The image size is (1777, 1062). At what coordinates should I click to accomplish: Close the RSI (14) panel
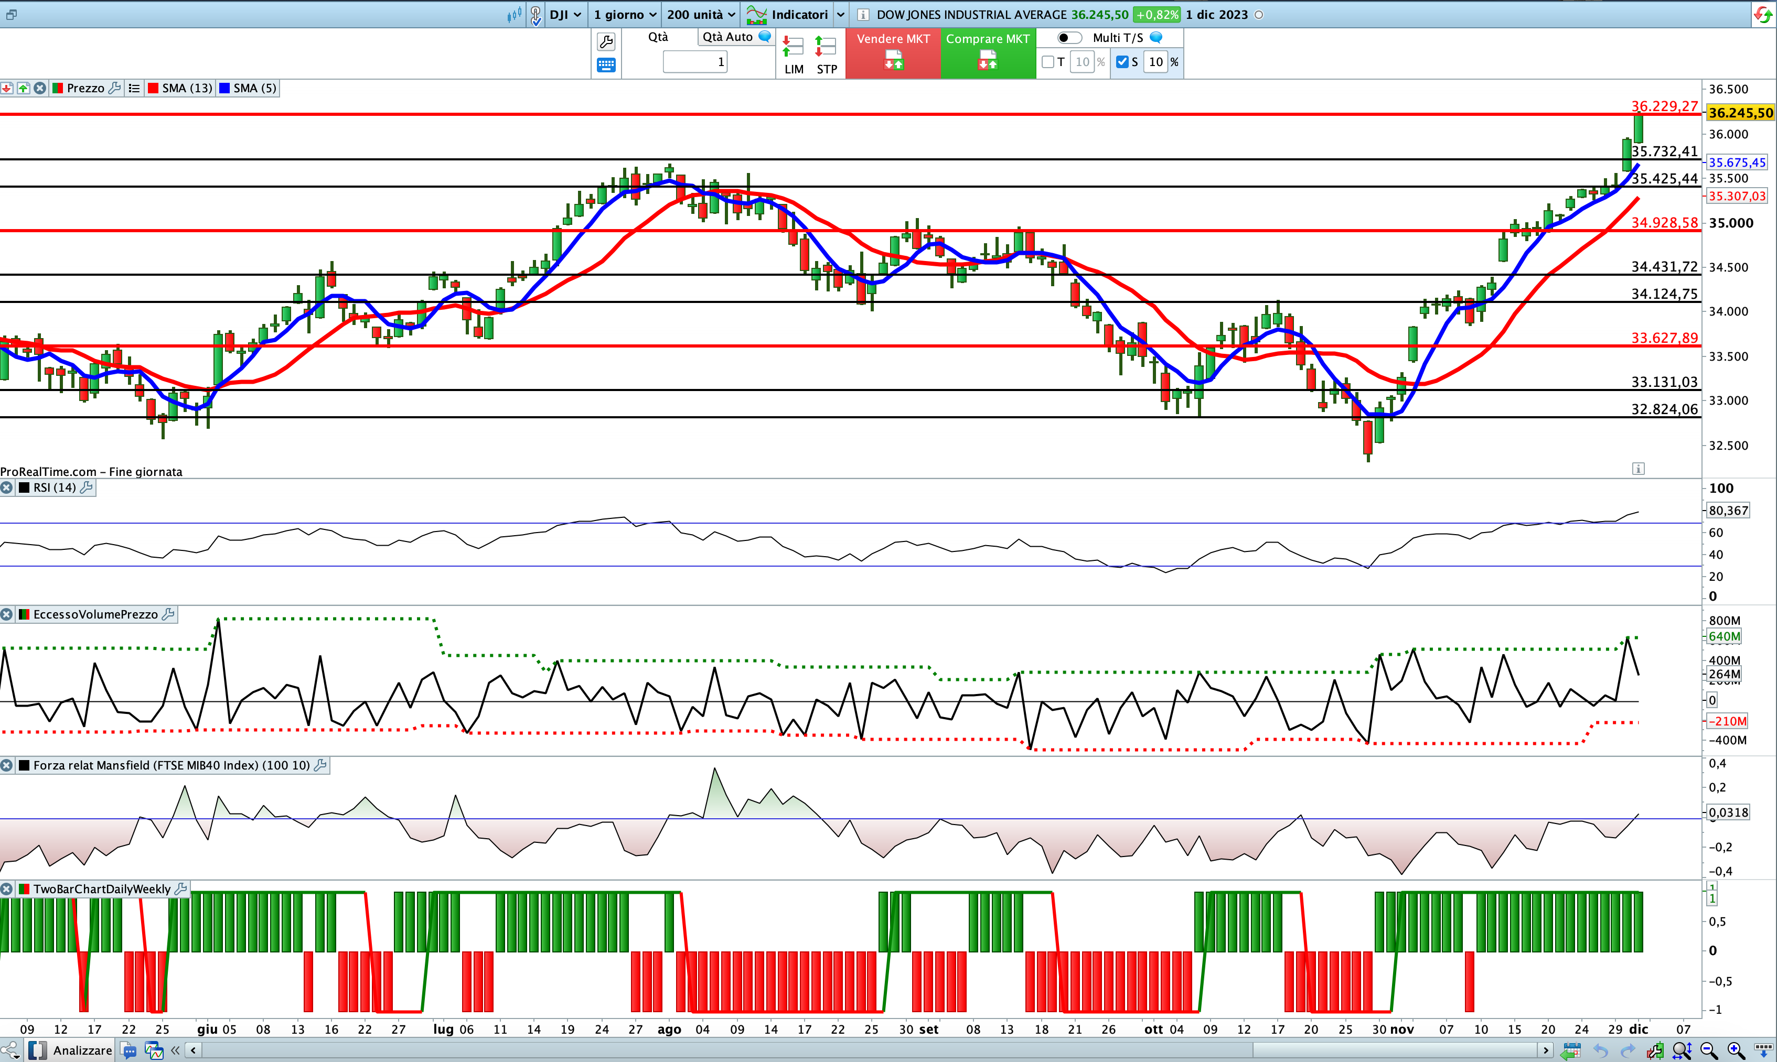point(6,487)
